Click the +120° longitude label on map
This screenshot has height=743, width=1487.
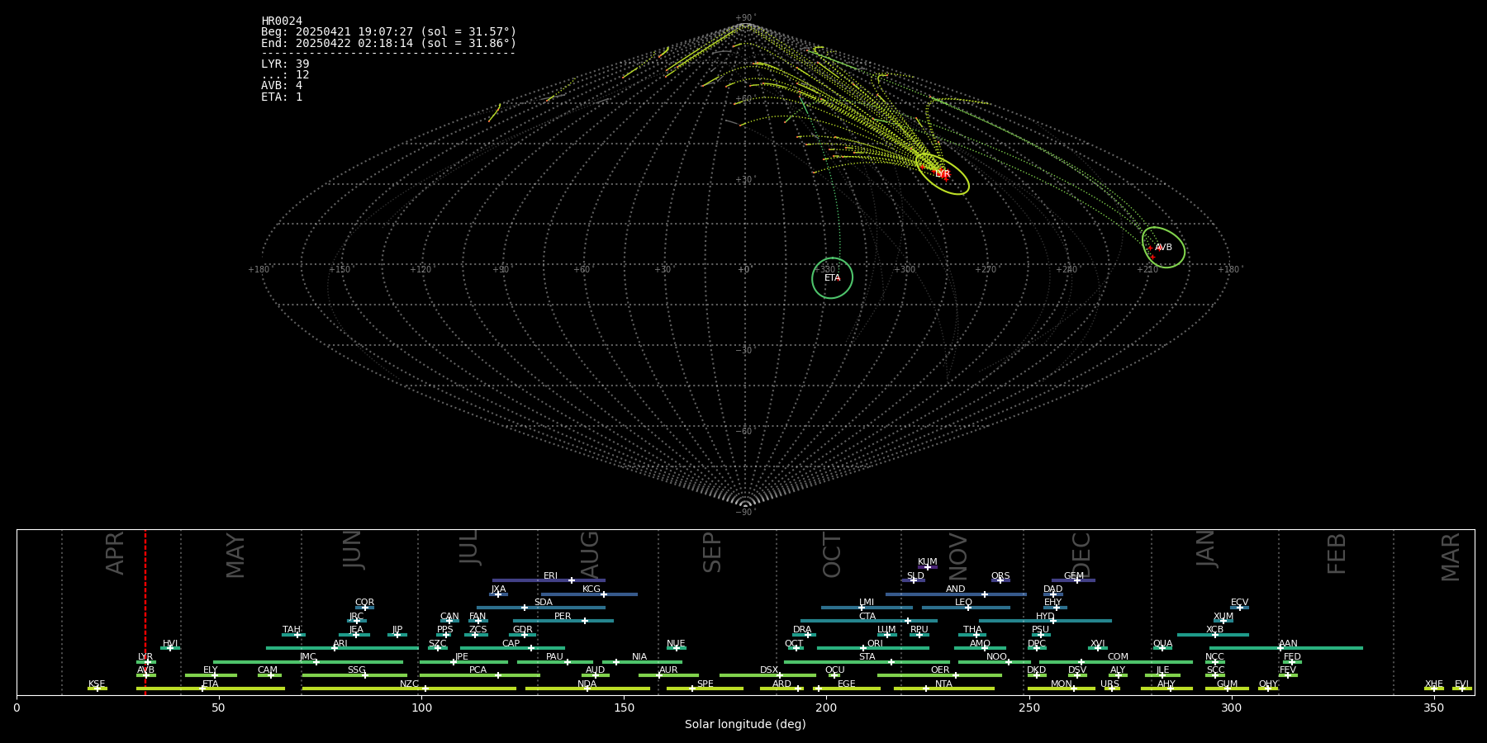tap(420, 269)
